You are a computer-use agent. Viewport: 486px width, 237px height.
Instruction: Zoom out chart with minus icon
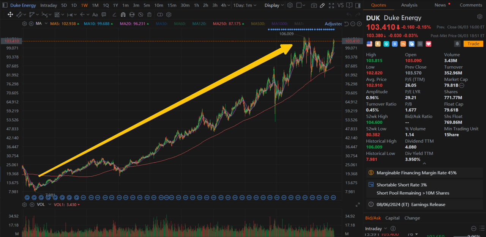pos(353,24)
